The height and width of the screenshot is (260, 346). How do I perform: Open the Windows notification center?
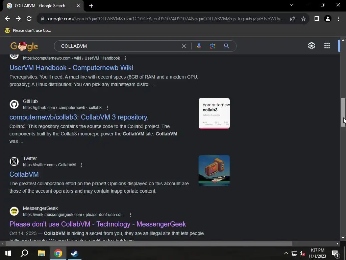335,253
